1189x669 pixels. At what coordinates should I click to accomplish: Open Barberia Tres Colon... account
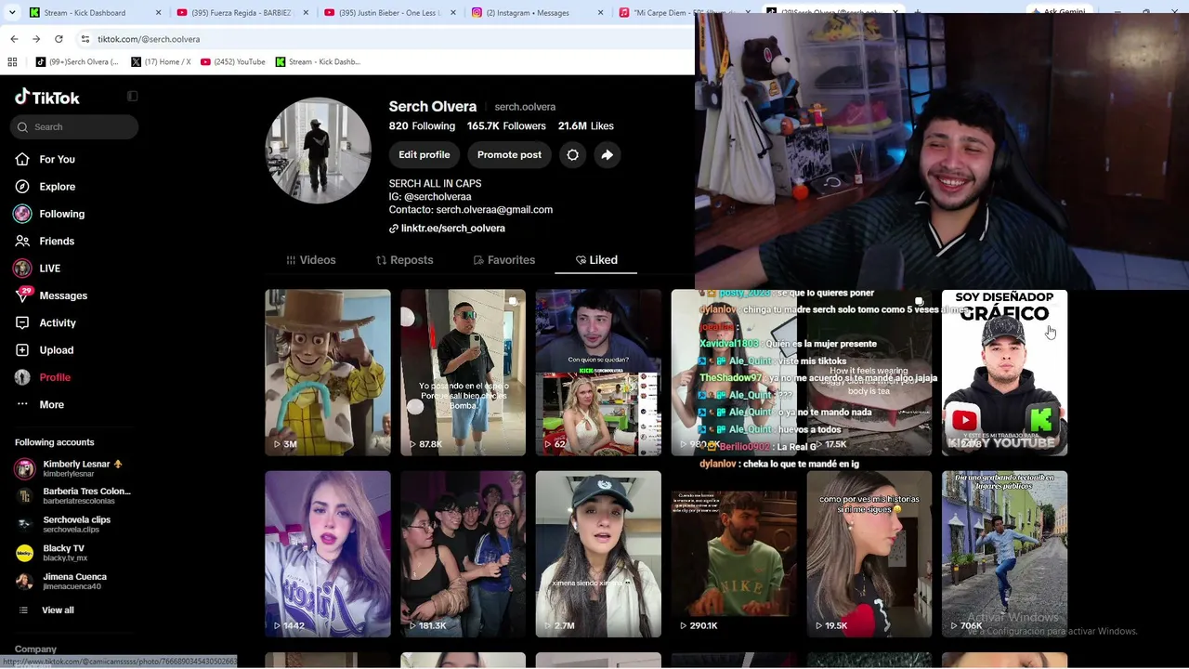pos(73,496)
